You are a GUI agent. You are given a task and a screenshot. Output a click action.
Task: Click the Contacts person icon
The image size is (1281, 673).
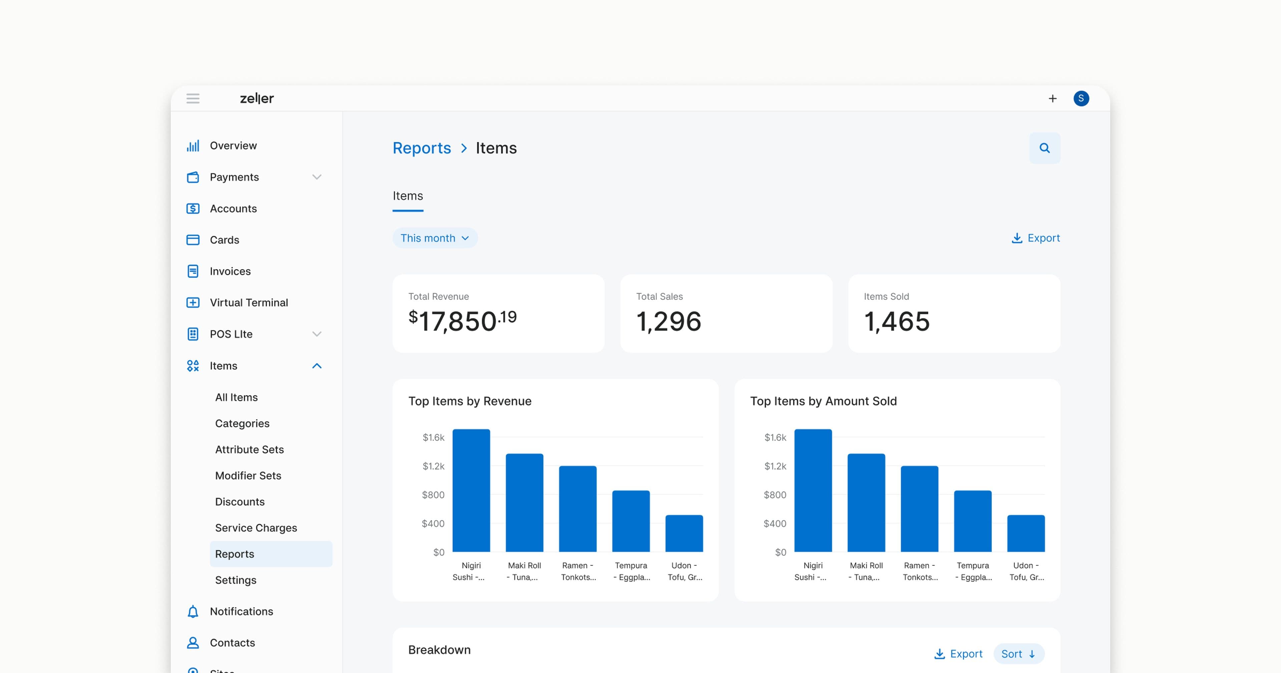point(193,643)
